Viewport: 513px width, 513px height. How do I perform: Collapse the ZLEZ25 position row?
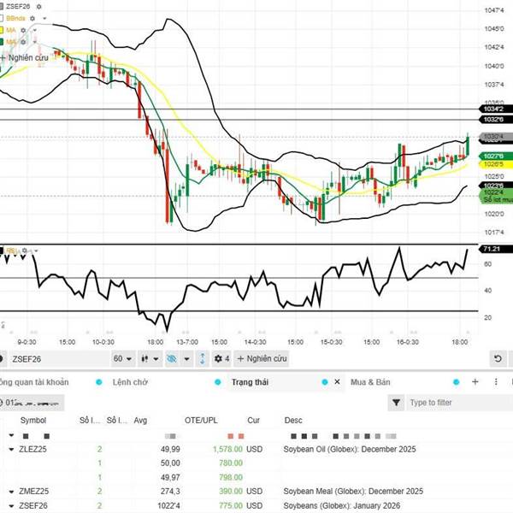point(11,449)
